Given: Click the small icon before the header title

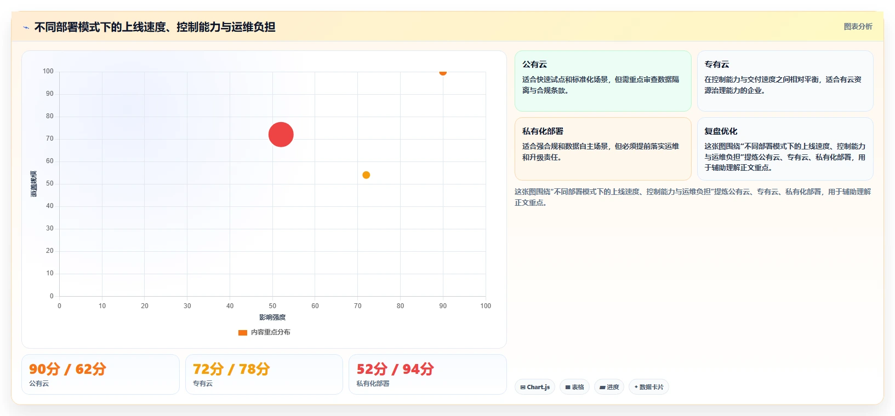Looking at the screenshot, I should (x=26, y=27).
